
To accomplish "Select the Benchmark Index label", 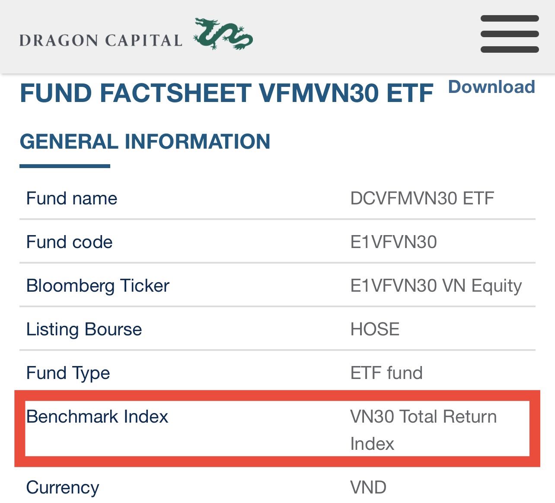I will pos(97,417).
